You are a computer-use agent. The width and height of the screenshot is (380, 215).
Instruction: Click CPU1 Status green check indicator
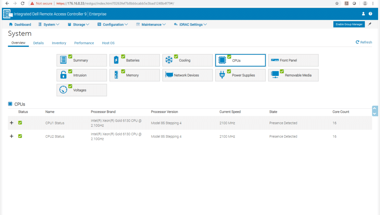[20, 123]
